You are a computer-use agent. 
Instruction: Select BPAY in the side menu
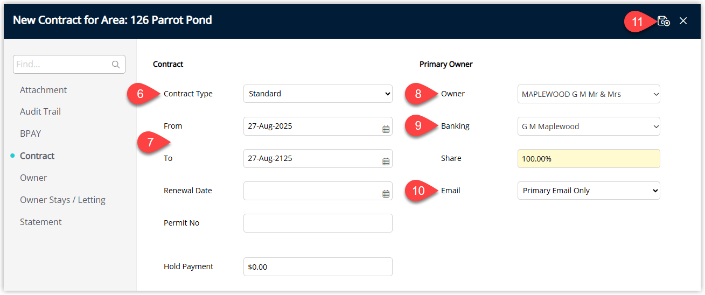[x=31, y=134]
